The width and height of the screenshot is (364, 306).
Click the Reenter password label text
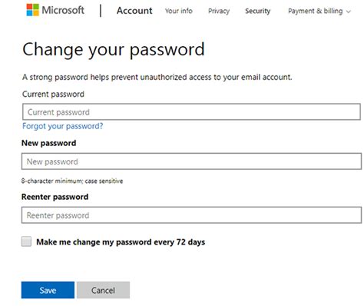[x=55, y=197]
